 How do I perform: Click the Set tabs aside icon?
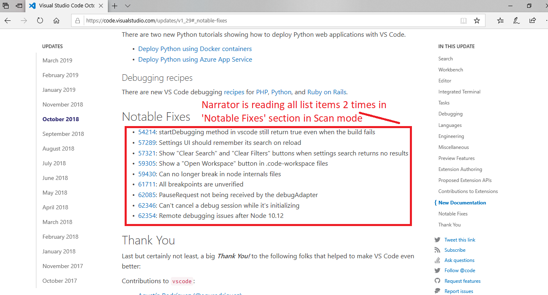(5, 6)
